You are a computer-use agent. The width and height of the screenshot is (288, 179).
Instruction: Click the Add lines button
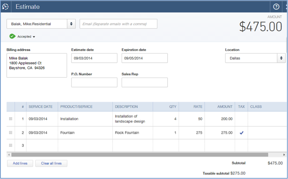coord(20,163)
